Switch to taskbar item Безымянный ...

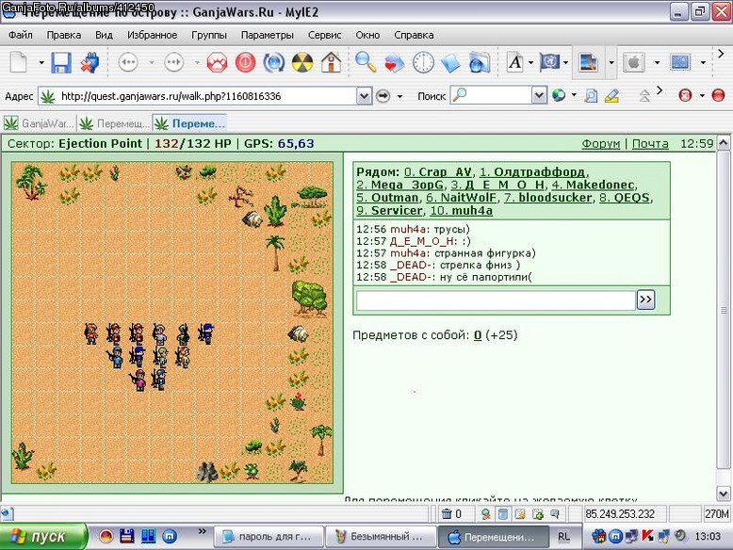click(x=381, y=537)
